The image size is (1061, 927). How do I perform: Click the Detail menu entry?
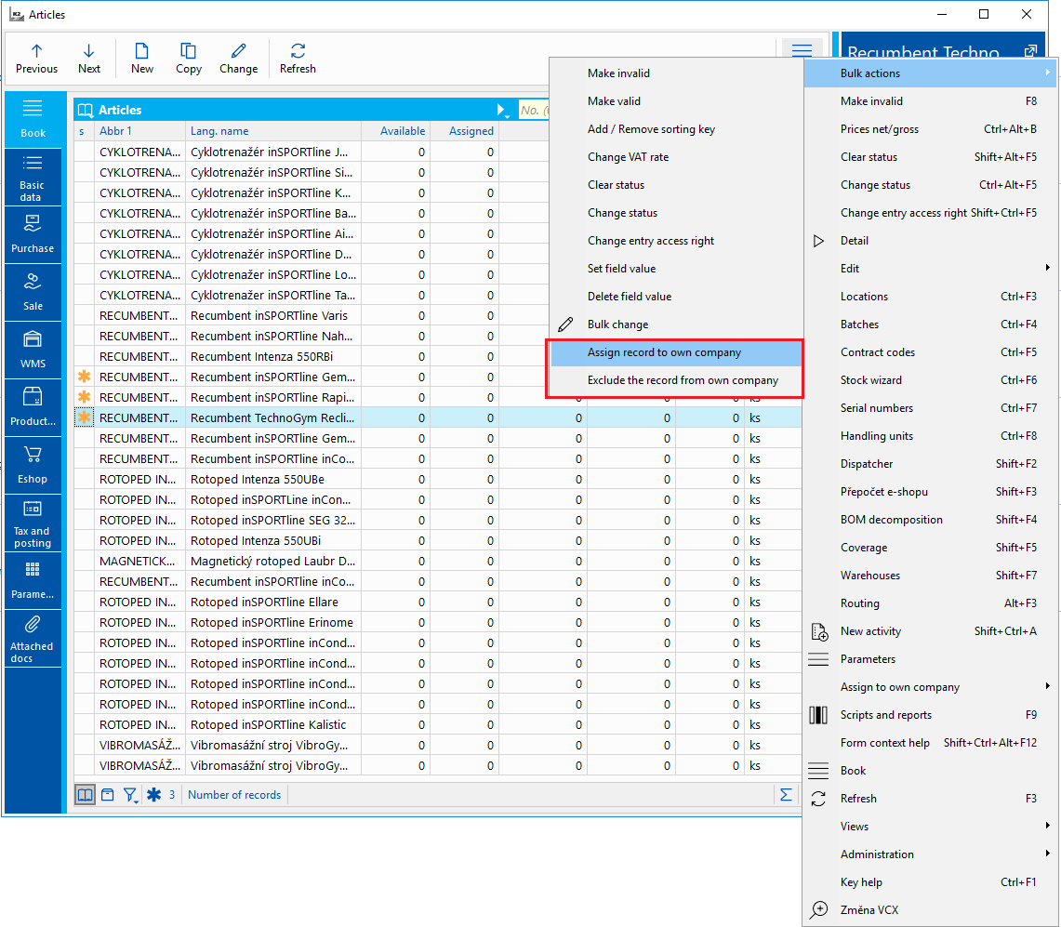929,240
